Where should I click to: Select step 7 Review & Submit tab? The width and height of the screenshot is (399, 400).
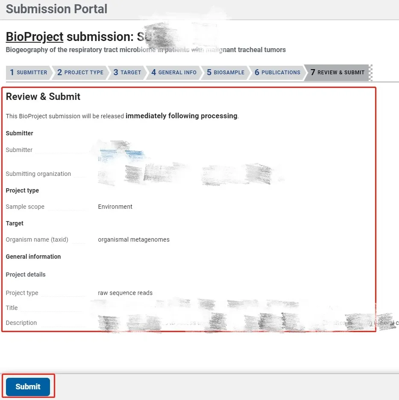(x=337, y=73)
